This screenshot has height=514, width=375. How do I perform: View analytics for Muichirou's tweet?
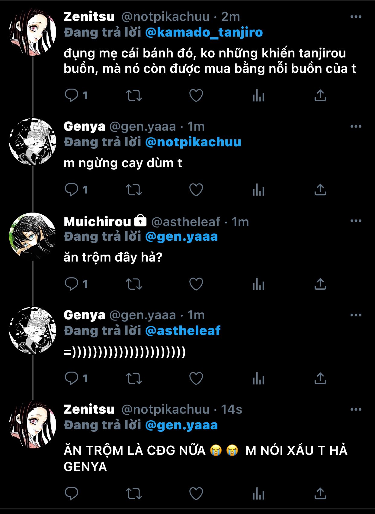[258, 284]
